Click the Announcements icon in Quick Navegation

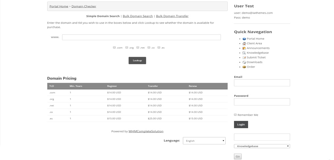(244, 48)
